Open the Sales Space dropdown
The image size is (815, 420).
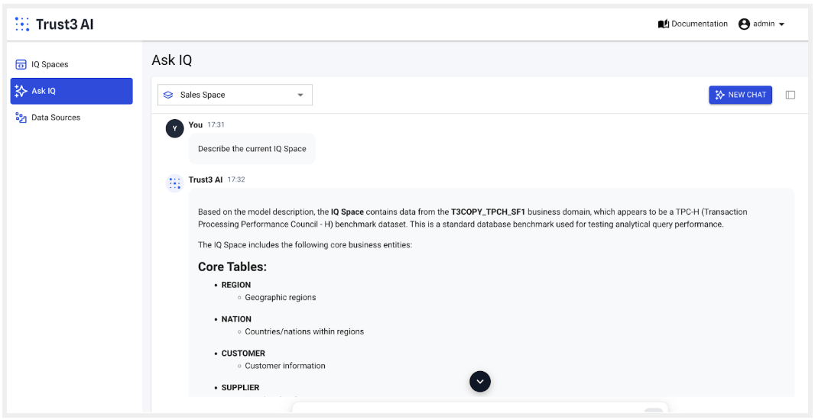(235, 95)
